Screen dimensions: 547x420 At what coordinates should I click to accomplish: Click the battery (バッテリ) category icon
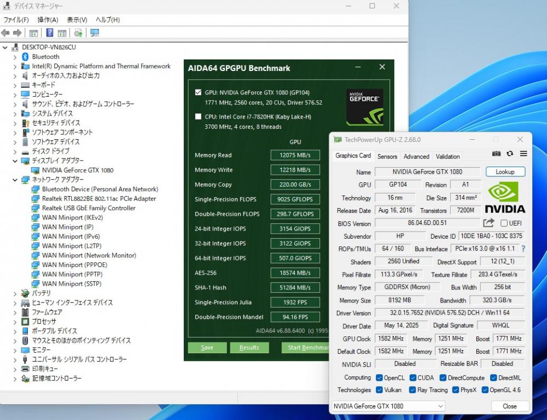25,293
